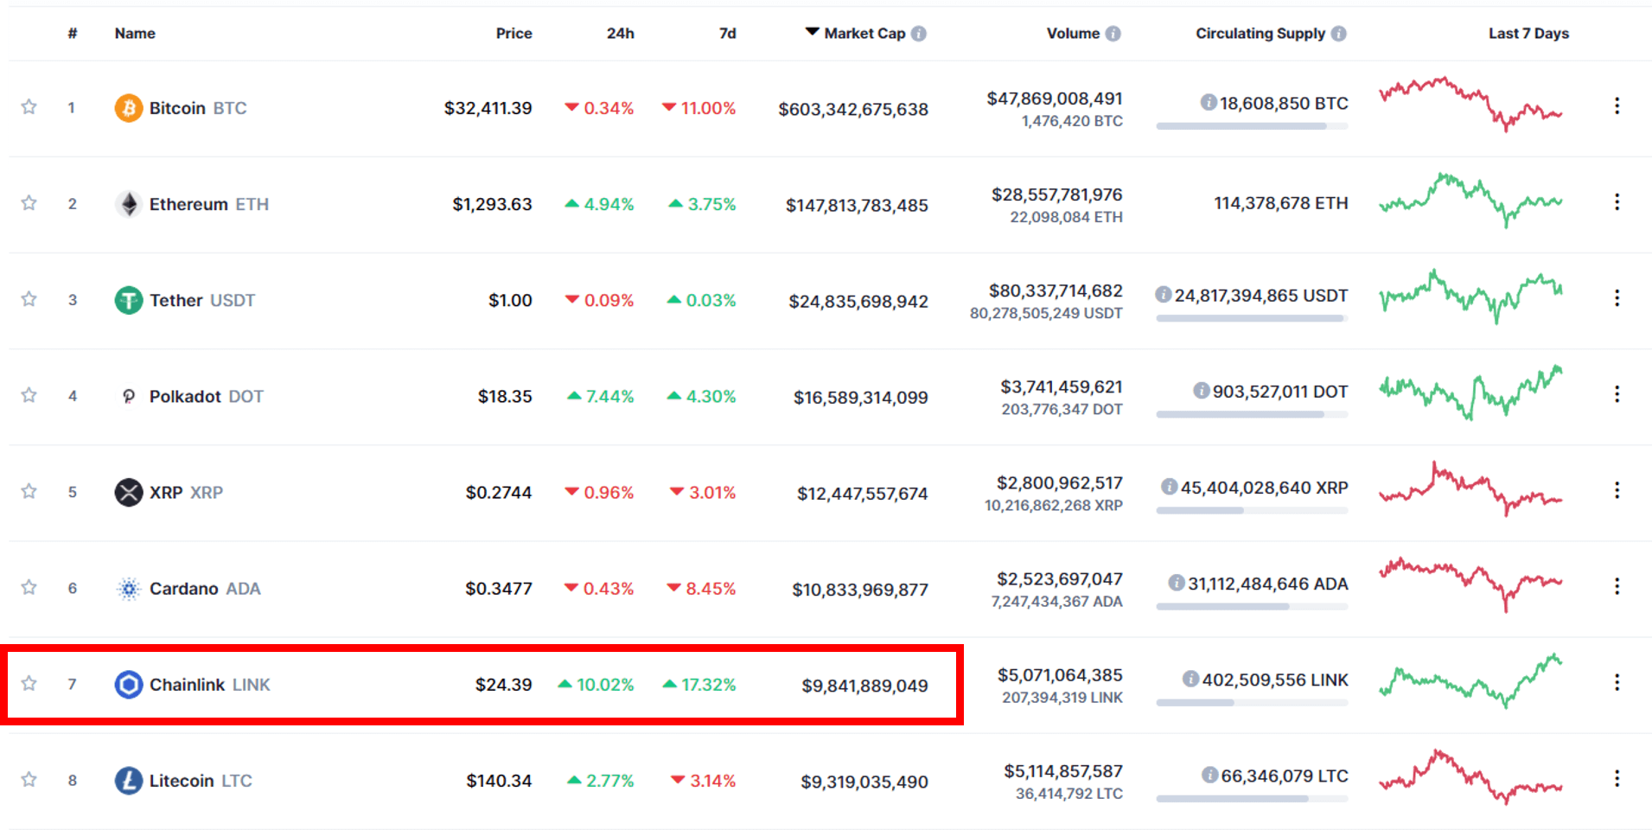The width and height of the screenshot is (1652, 830).
Task: Open the Tether USDT name link
Action: click(202, 300)
